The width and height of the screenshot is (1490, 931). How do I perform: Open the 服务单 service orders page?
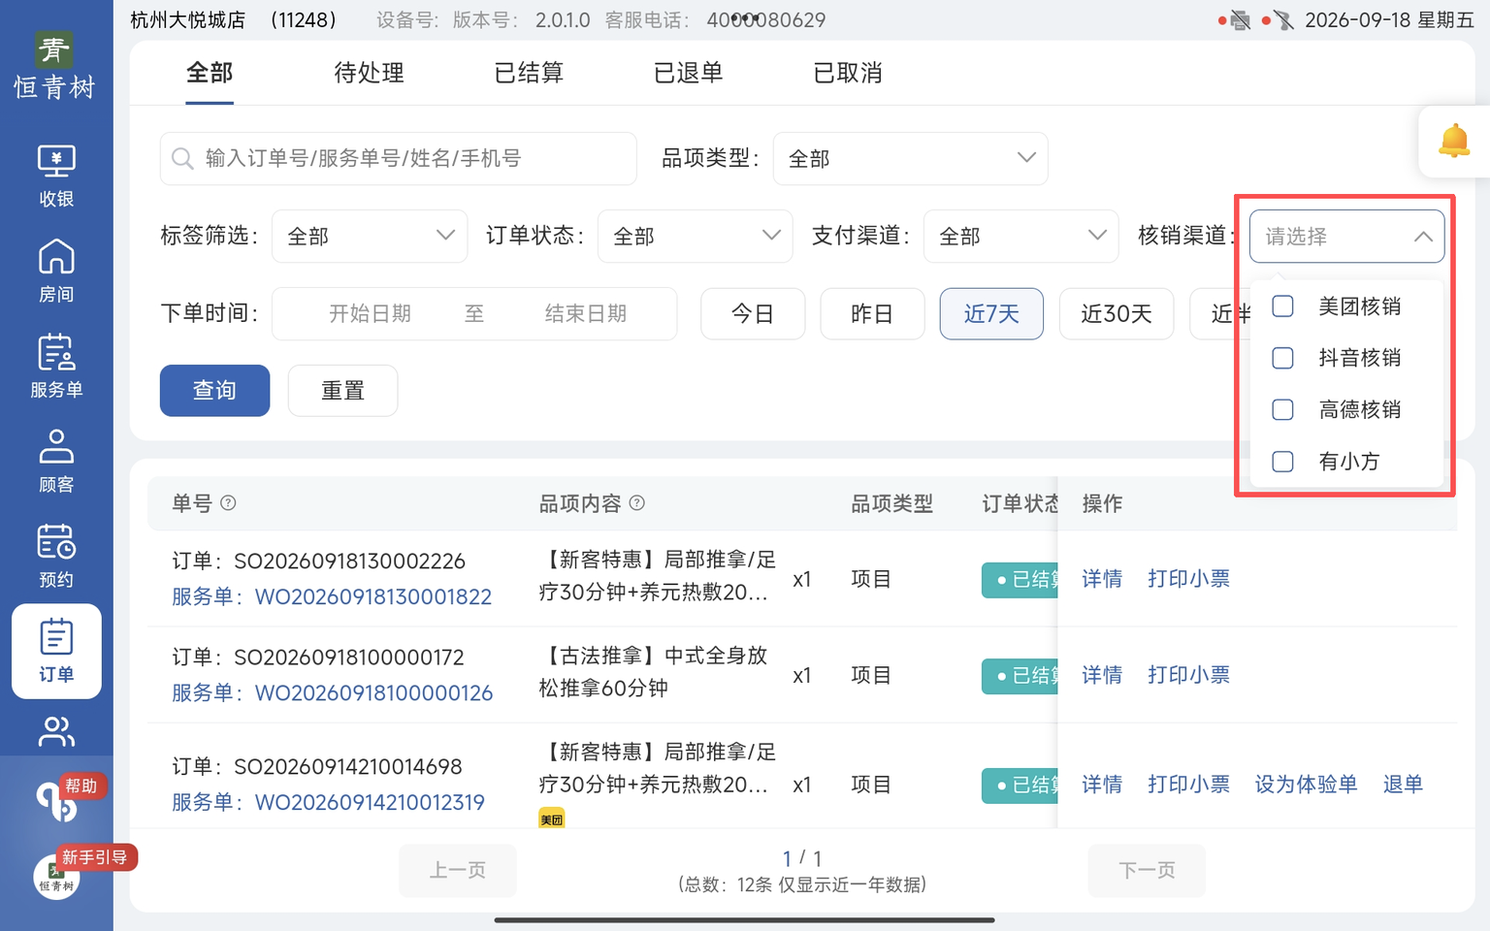tap(56, 367)
